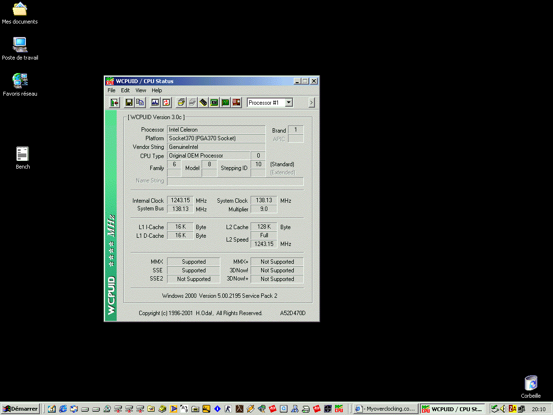Click the Show Desktop quick launch icon

tap(51, 409)
